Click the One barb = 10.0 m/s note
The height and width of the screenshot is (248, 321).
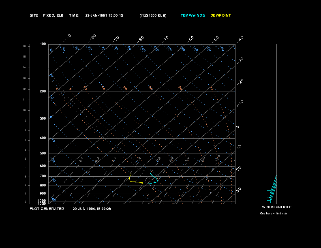[x=273, y=214]
